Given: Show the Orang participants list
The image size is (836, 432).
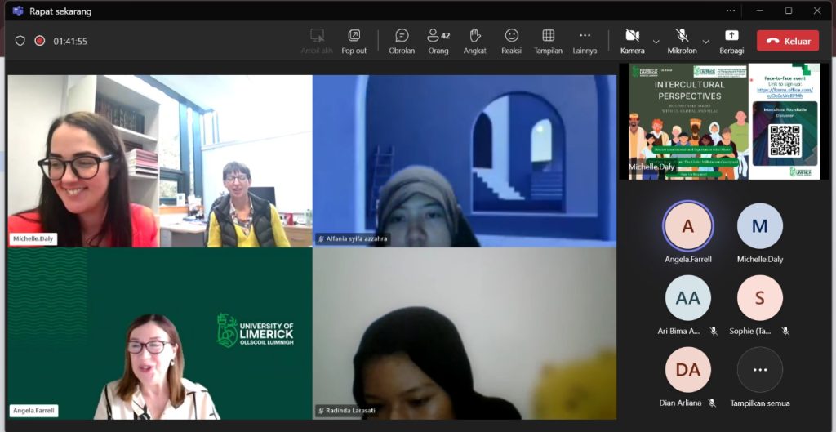Looking at the screenshot, I should coord(438,40).
